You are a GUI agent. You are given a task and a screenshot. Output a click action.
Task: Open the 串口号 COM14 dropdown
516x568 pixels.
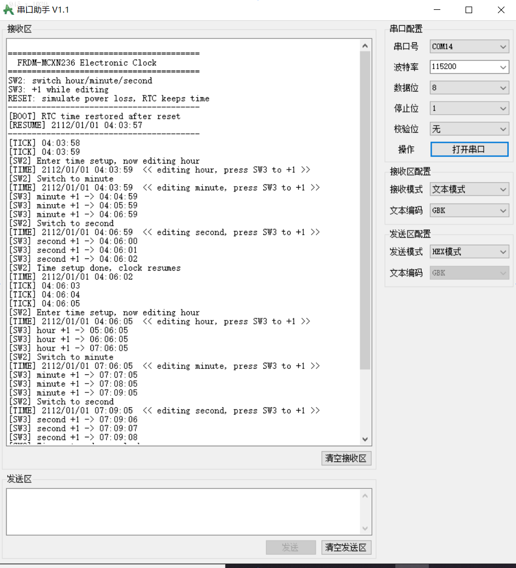coord(469,46)
